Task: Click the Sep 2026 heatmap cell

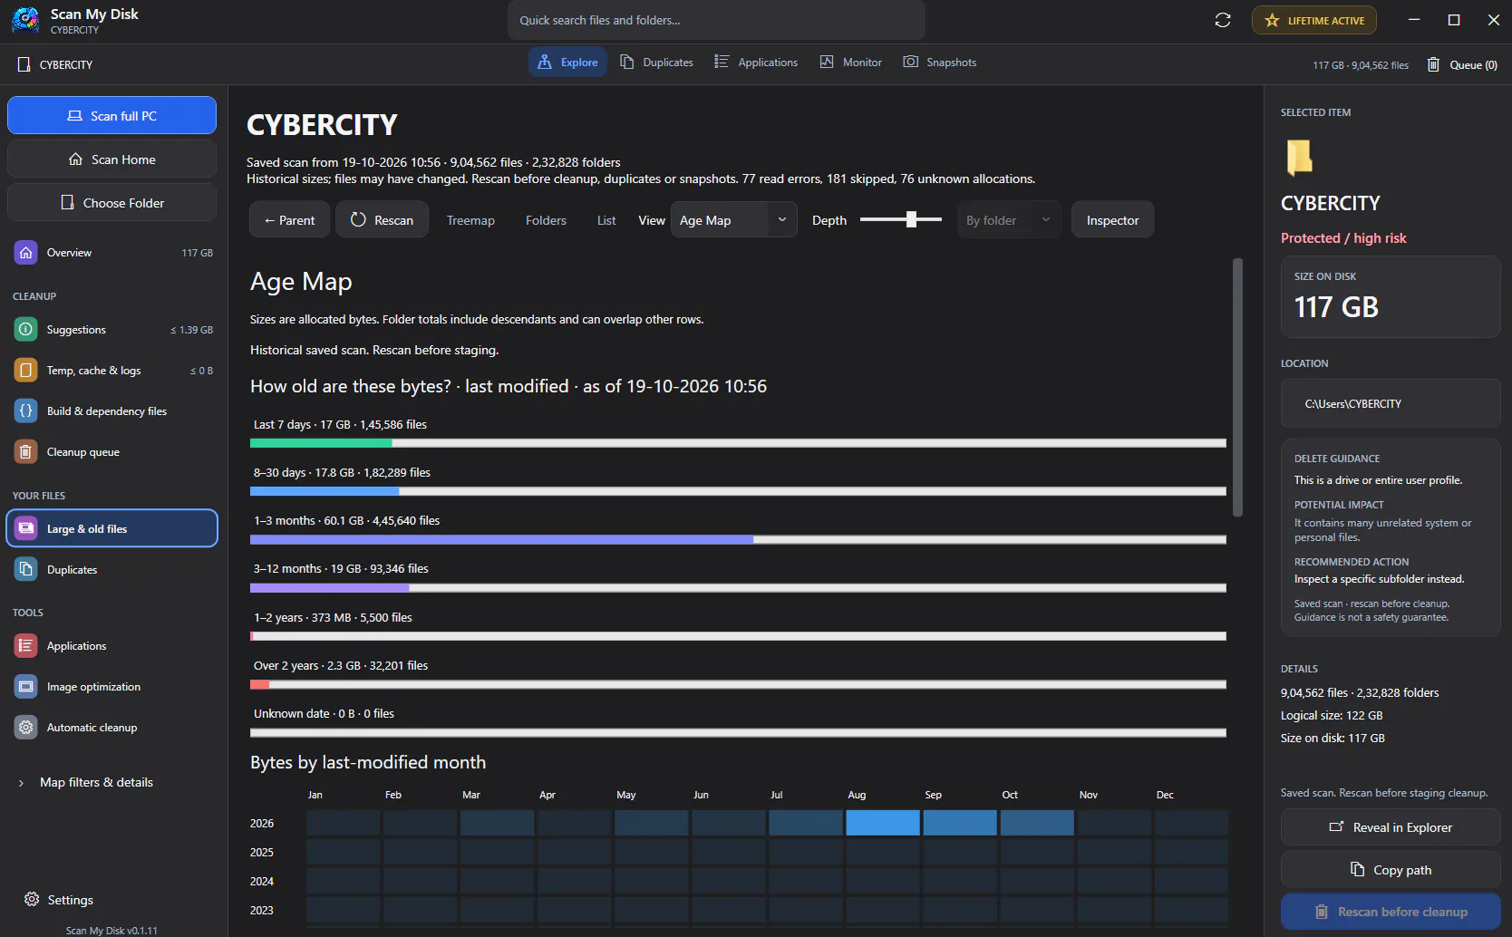Action: pyautogui.click(x=960, y=823)
